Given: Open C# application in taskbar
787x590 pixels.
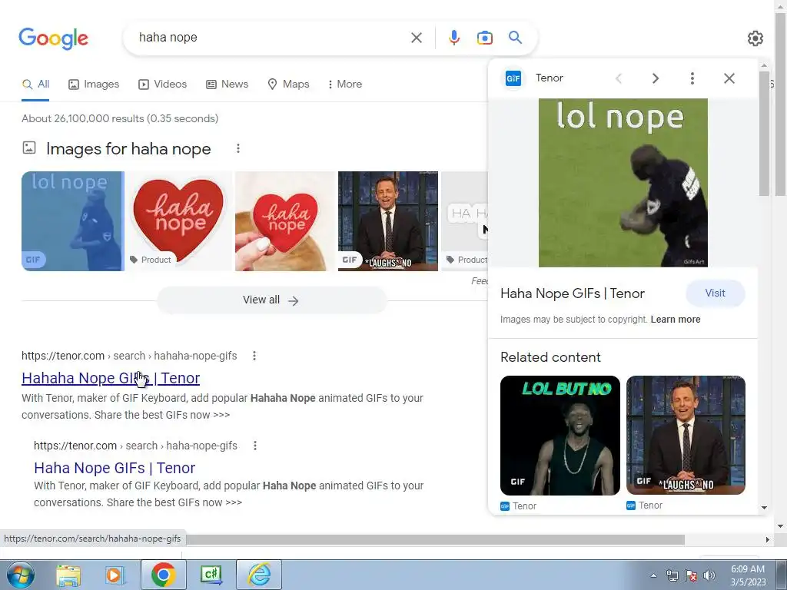Looking at the screenshot, I should pos(211,575).
